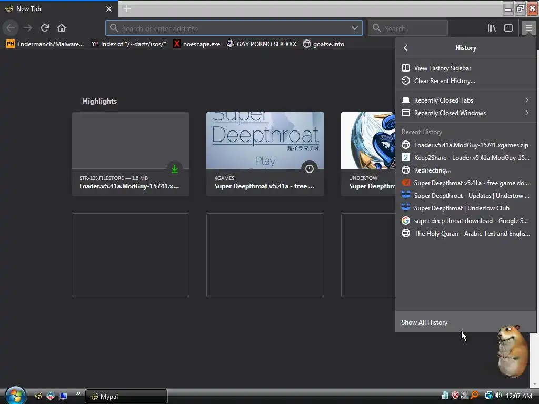Select the New Tab tab
The width and height of the screenshot is (539, 404).
pyautogui.click(x=58, y=9)
